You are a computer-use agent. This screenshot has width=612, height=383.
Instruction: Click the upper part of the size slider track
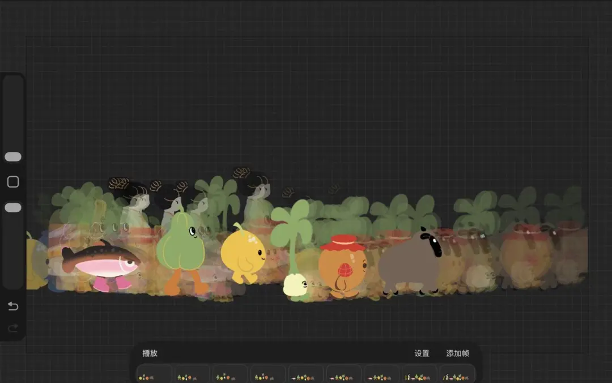tap(12, 108)
